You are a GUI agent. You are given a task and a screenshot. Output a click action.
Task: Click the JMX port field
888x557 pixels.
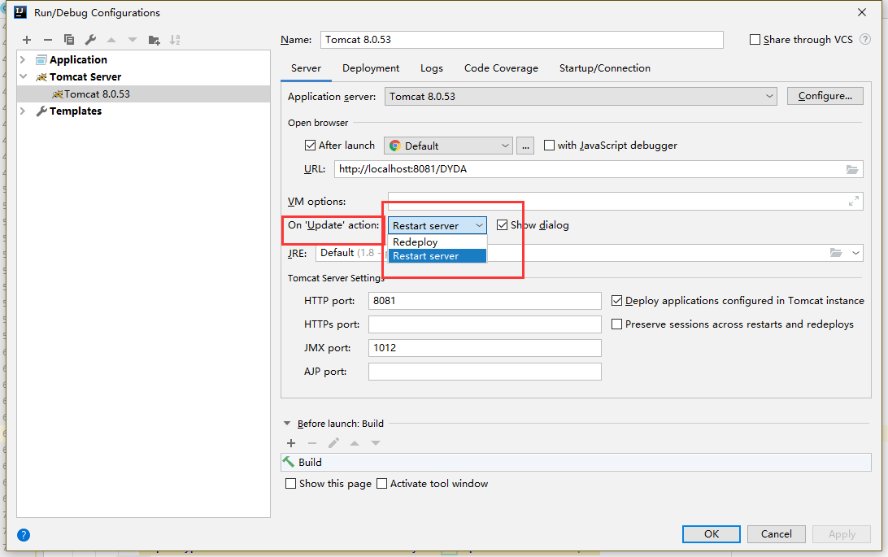485,347
